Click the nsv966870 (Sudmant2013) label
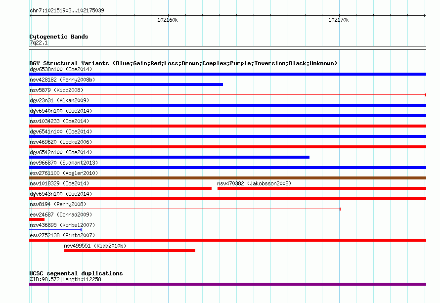The width and height of the screenshot is (440, 303). [64, 163]
